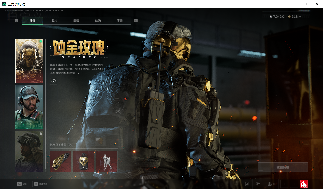Select the gold skull mask skin thumbnail
Screen dimensions: 323x189
[x=29, y=61]
